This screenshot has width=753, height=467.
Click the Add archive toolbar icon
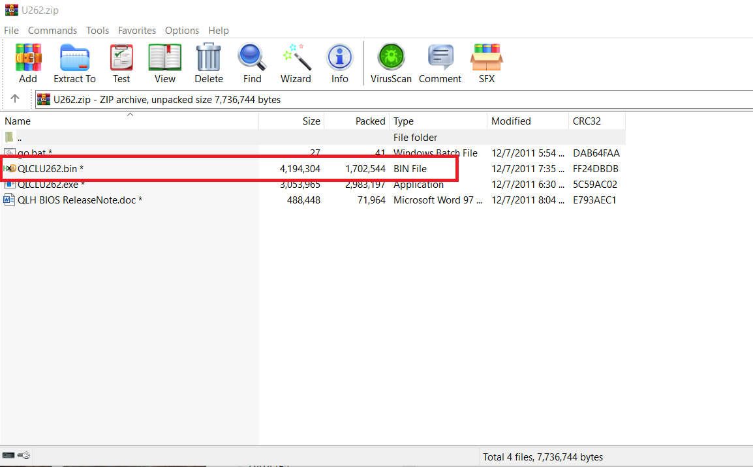[x=28, y=57]
